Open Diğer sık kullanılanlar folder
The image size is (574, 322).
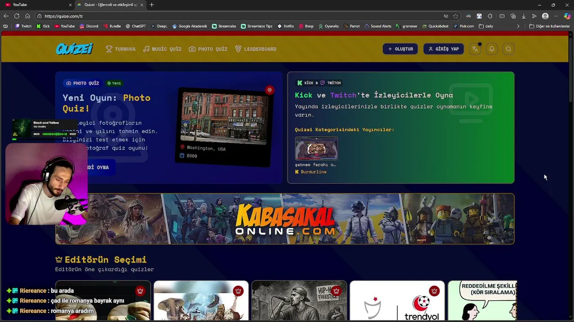pos(549,26)
